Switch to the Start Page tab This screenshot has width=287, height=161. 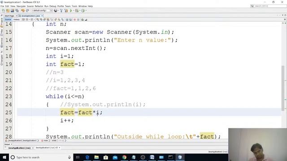click(9, 16)
